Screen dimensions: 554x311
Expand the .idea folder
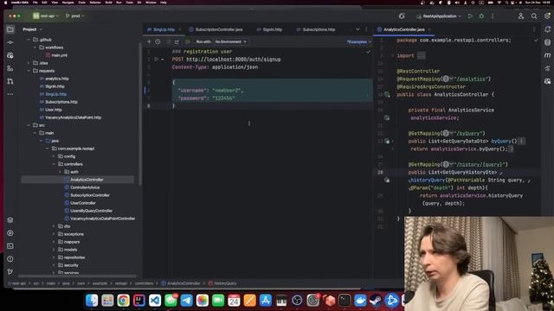pyautogui.click(x=29, y=63)
